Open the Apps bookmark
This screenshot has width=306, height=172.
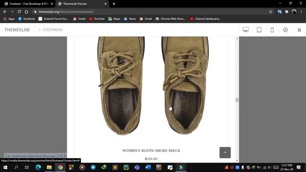coord(9,19)
